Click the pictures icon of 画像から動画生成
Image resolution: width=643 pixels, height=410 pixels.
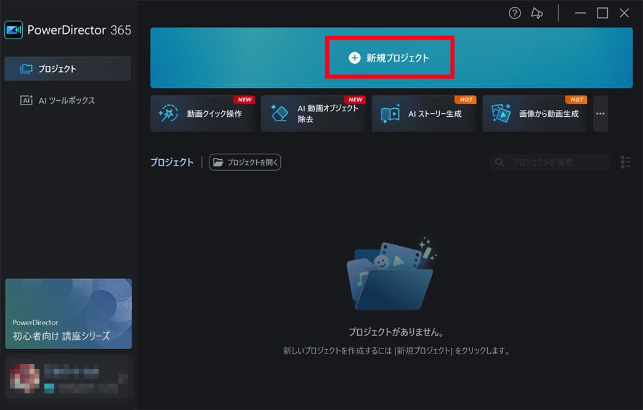tap(501, 113)
